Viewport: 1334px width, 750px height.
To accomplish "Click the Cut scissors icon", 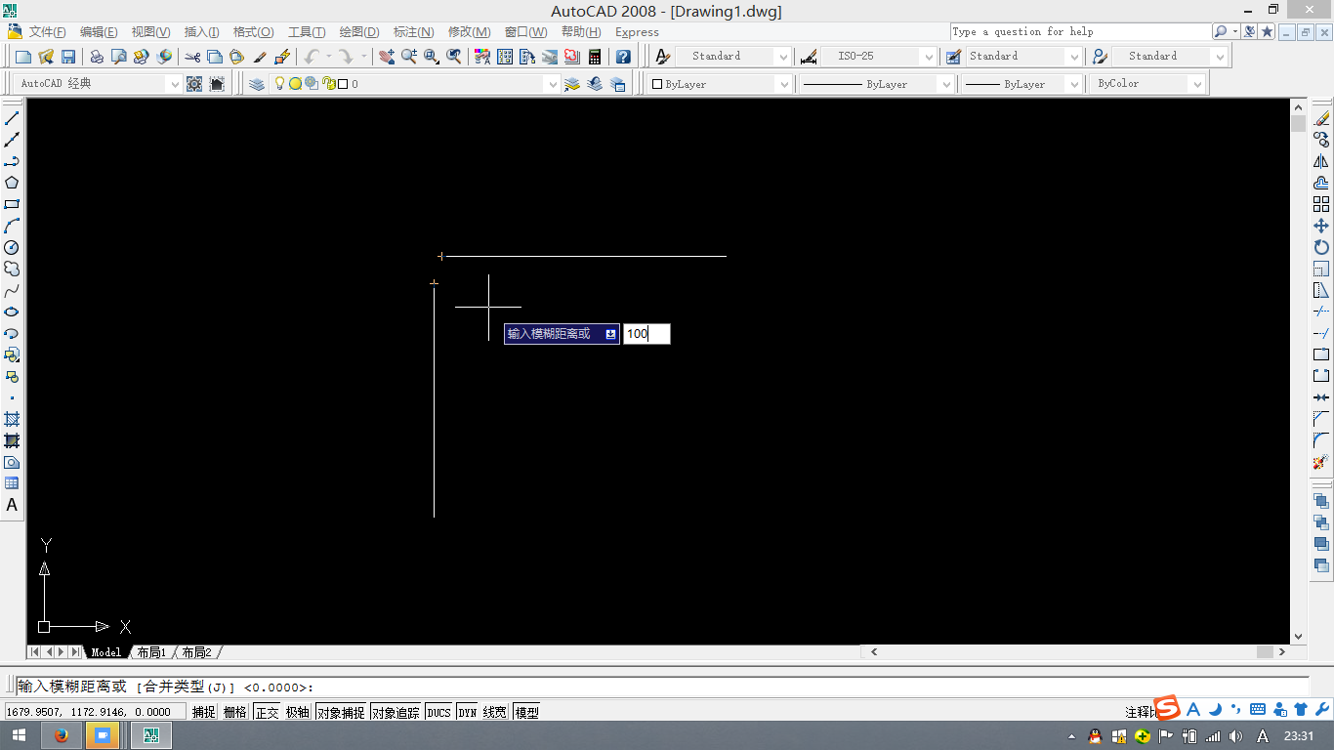I will pos(192,57).
